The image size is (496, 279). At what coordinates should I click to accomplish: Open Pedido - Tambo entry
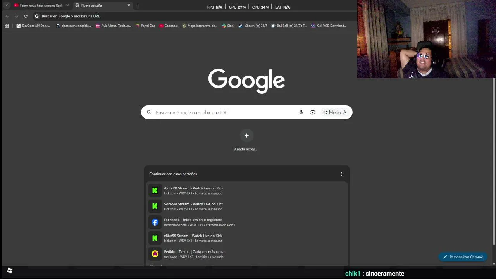click(x=246, y=254)
